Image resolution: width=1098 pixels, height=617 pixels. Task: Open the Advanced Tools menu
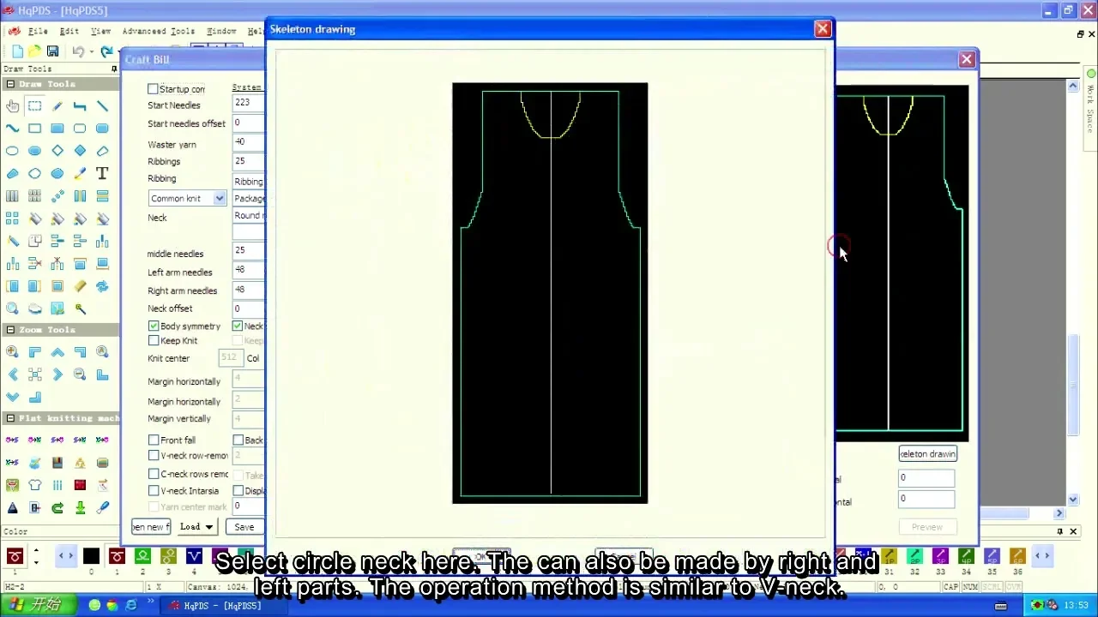point(158,32)
